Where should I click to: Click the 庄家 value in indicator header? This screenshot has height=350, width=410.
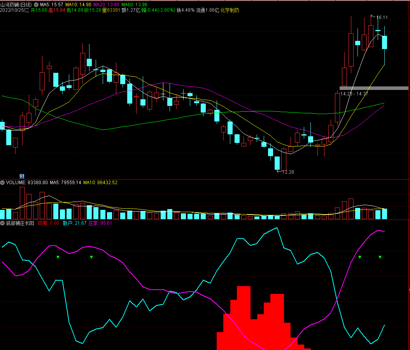pos(100,223)
